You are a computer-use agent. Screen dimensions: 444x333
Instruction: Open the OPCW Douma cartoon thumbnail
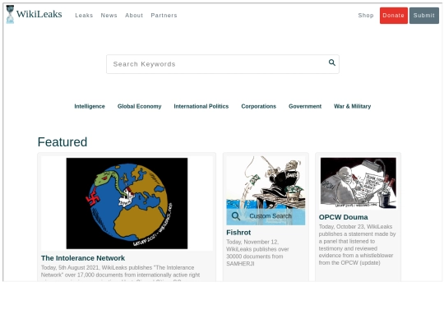pos(358,183)
